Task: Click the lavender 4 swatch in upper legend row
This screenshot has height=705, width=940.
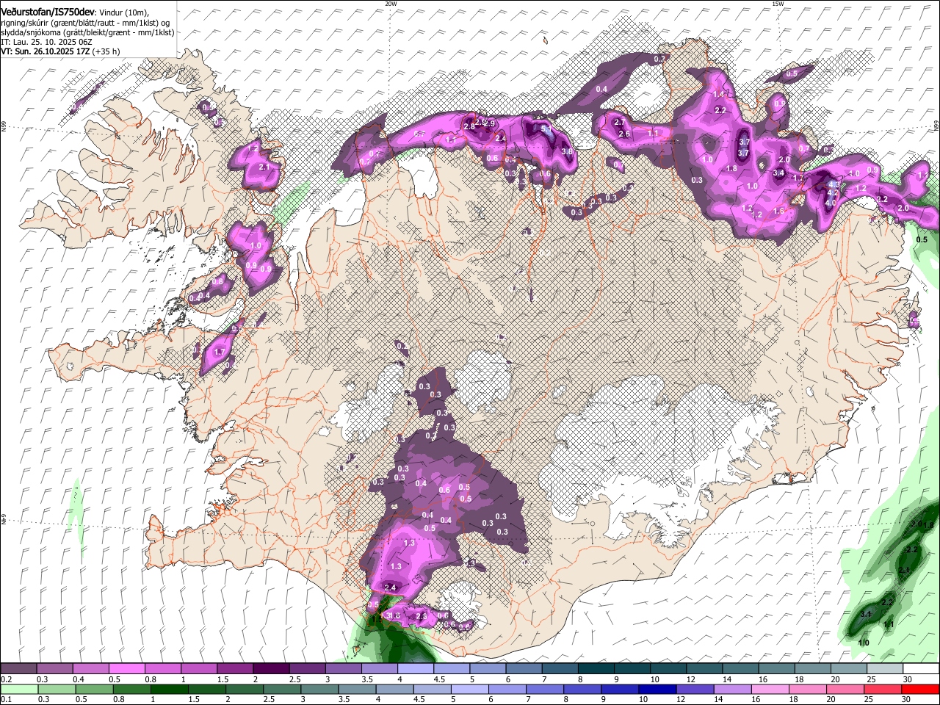Action: click(x=416, y=669)
